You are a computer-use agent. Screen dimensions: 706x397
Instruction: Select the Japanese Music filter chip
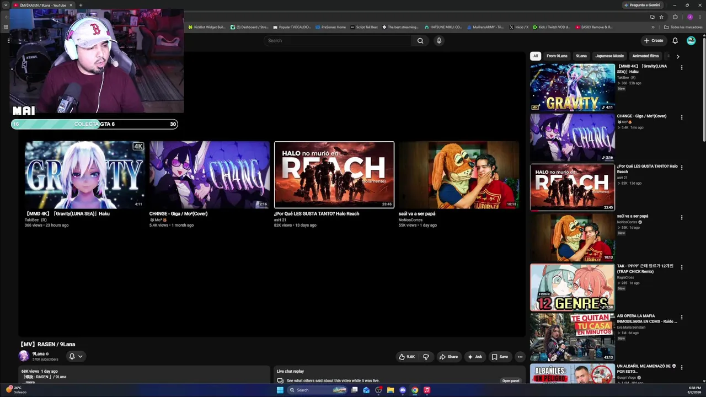click(609, 56)
